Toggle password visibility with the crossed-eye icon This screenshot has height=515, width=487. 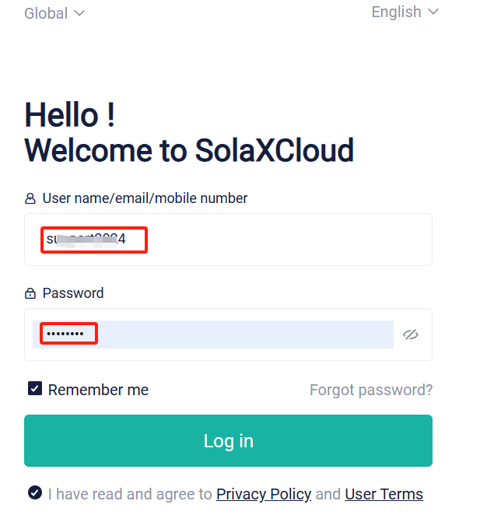pos(411,335)
